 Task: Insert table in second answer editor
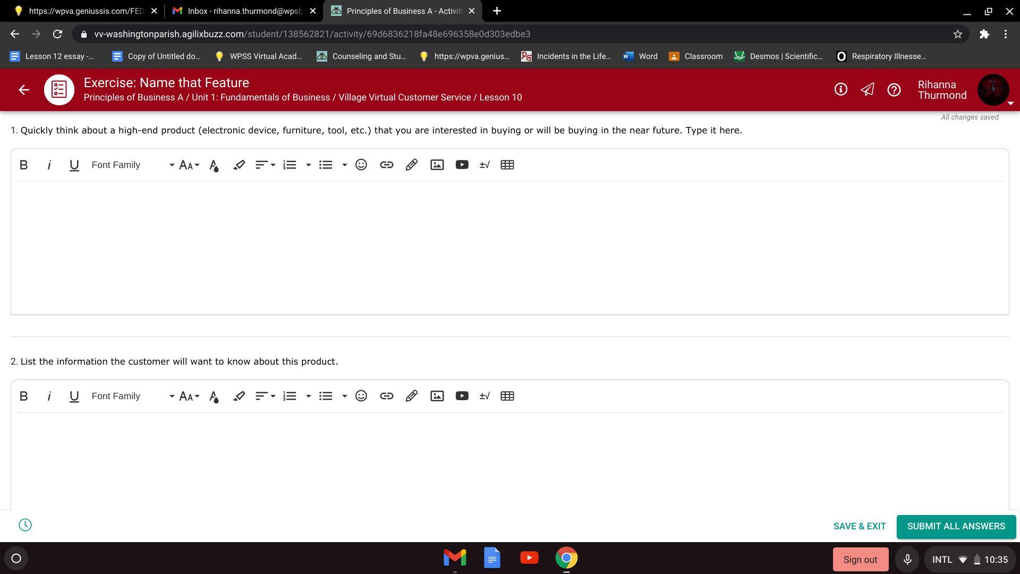pos(507,396)
